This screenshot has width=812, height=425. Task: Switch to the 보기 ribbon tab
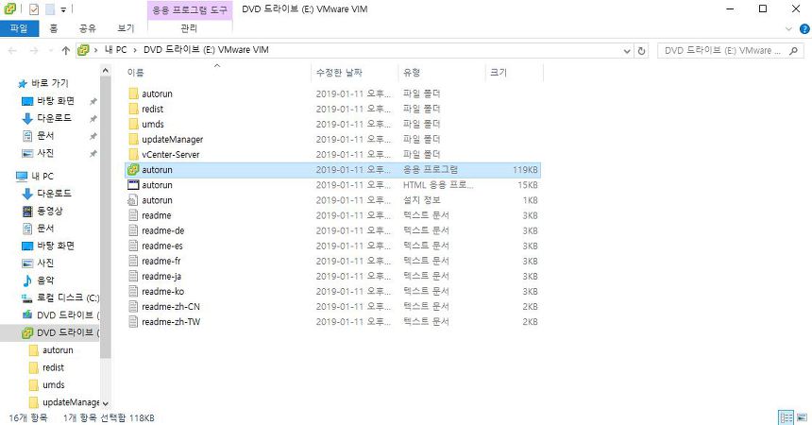coord(126,28)
